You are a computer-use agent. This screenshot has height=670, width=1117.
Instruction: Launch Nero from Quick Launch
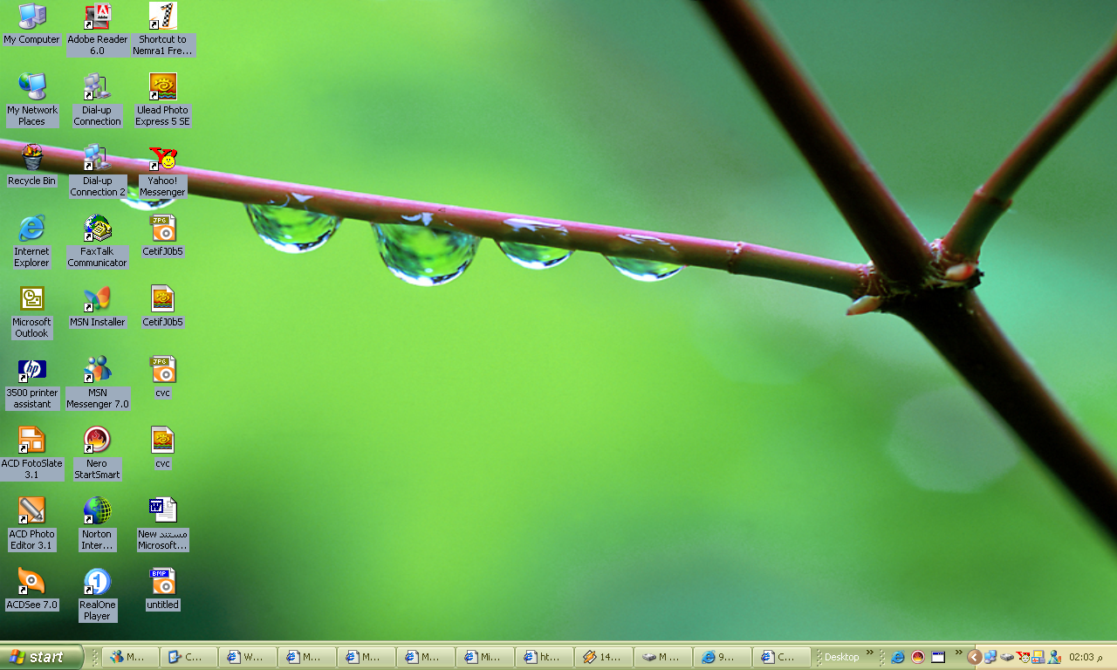click(x=918, y=657)
